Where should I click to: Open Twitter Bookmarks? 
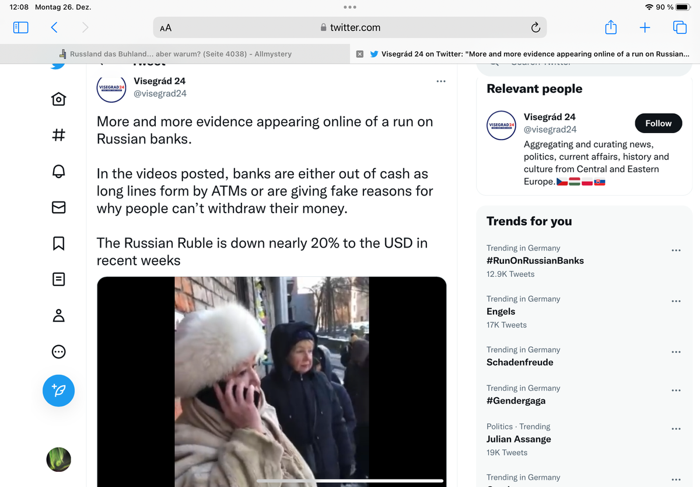tap(58, 243)
